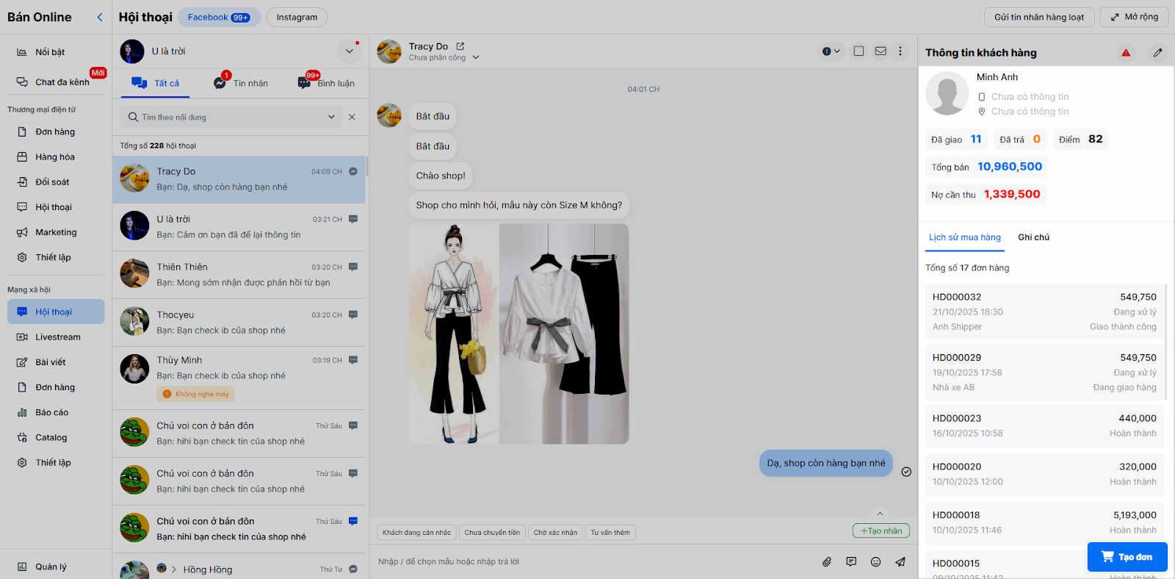
Task: Open the Tracy Do conversation
Action: click(x=239, y=179)
